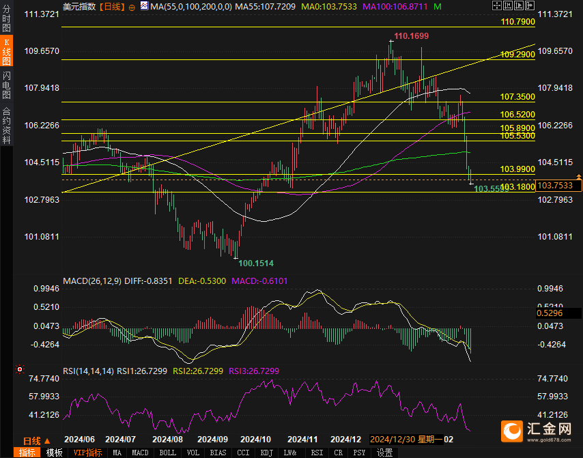This screenshot has height=458, width=583.
Task: Choose the LW& indicator button
Action: (x=290, y=453)
